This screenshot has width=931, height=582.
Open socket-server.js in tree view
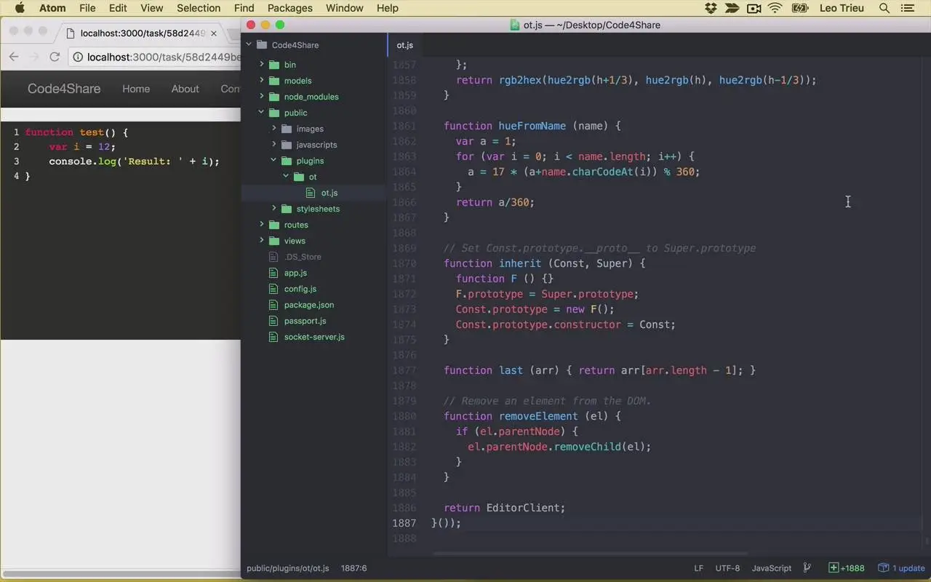pos(314,337)
